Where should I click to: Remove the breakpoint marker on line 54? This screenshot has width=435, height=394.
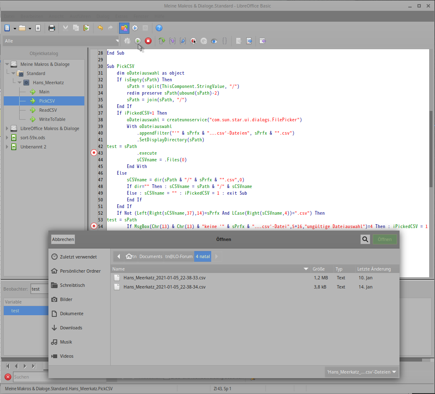tap(94, 226)
